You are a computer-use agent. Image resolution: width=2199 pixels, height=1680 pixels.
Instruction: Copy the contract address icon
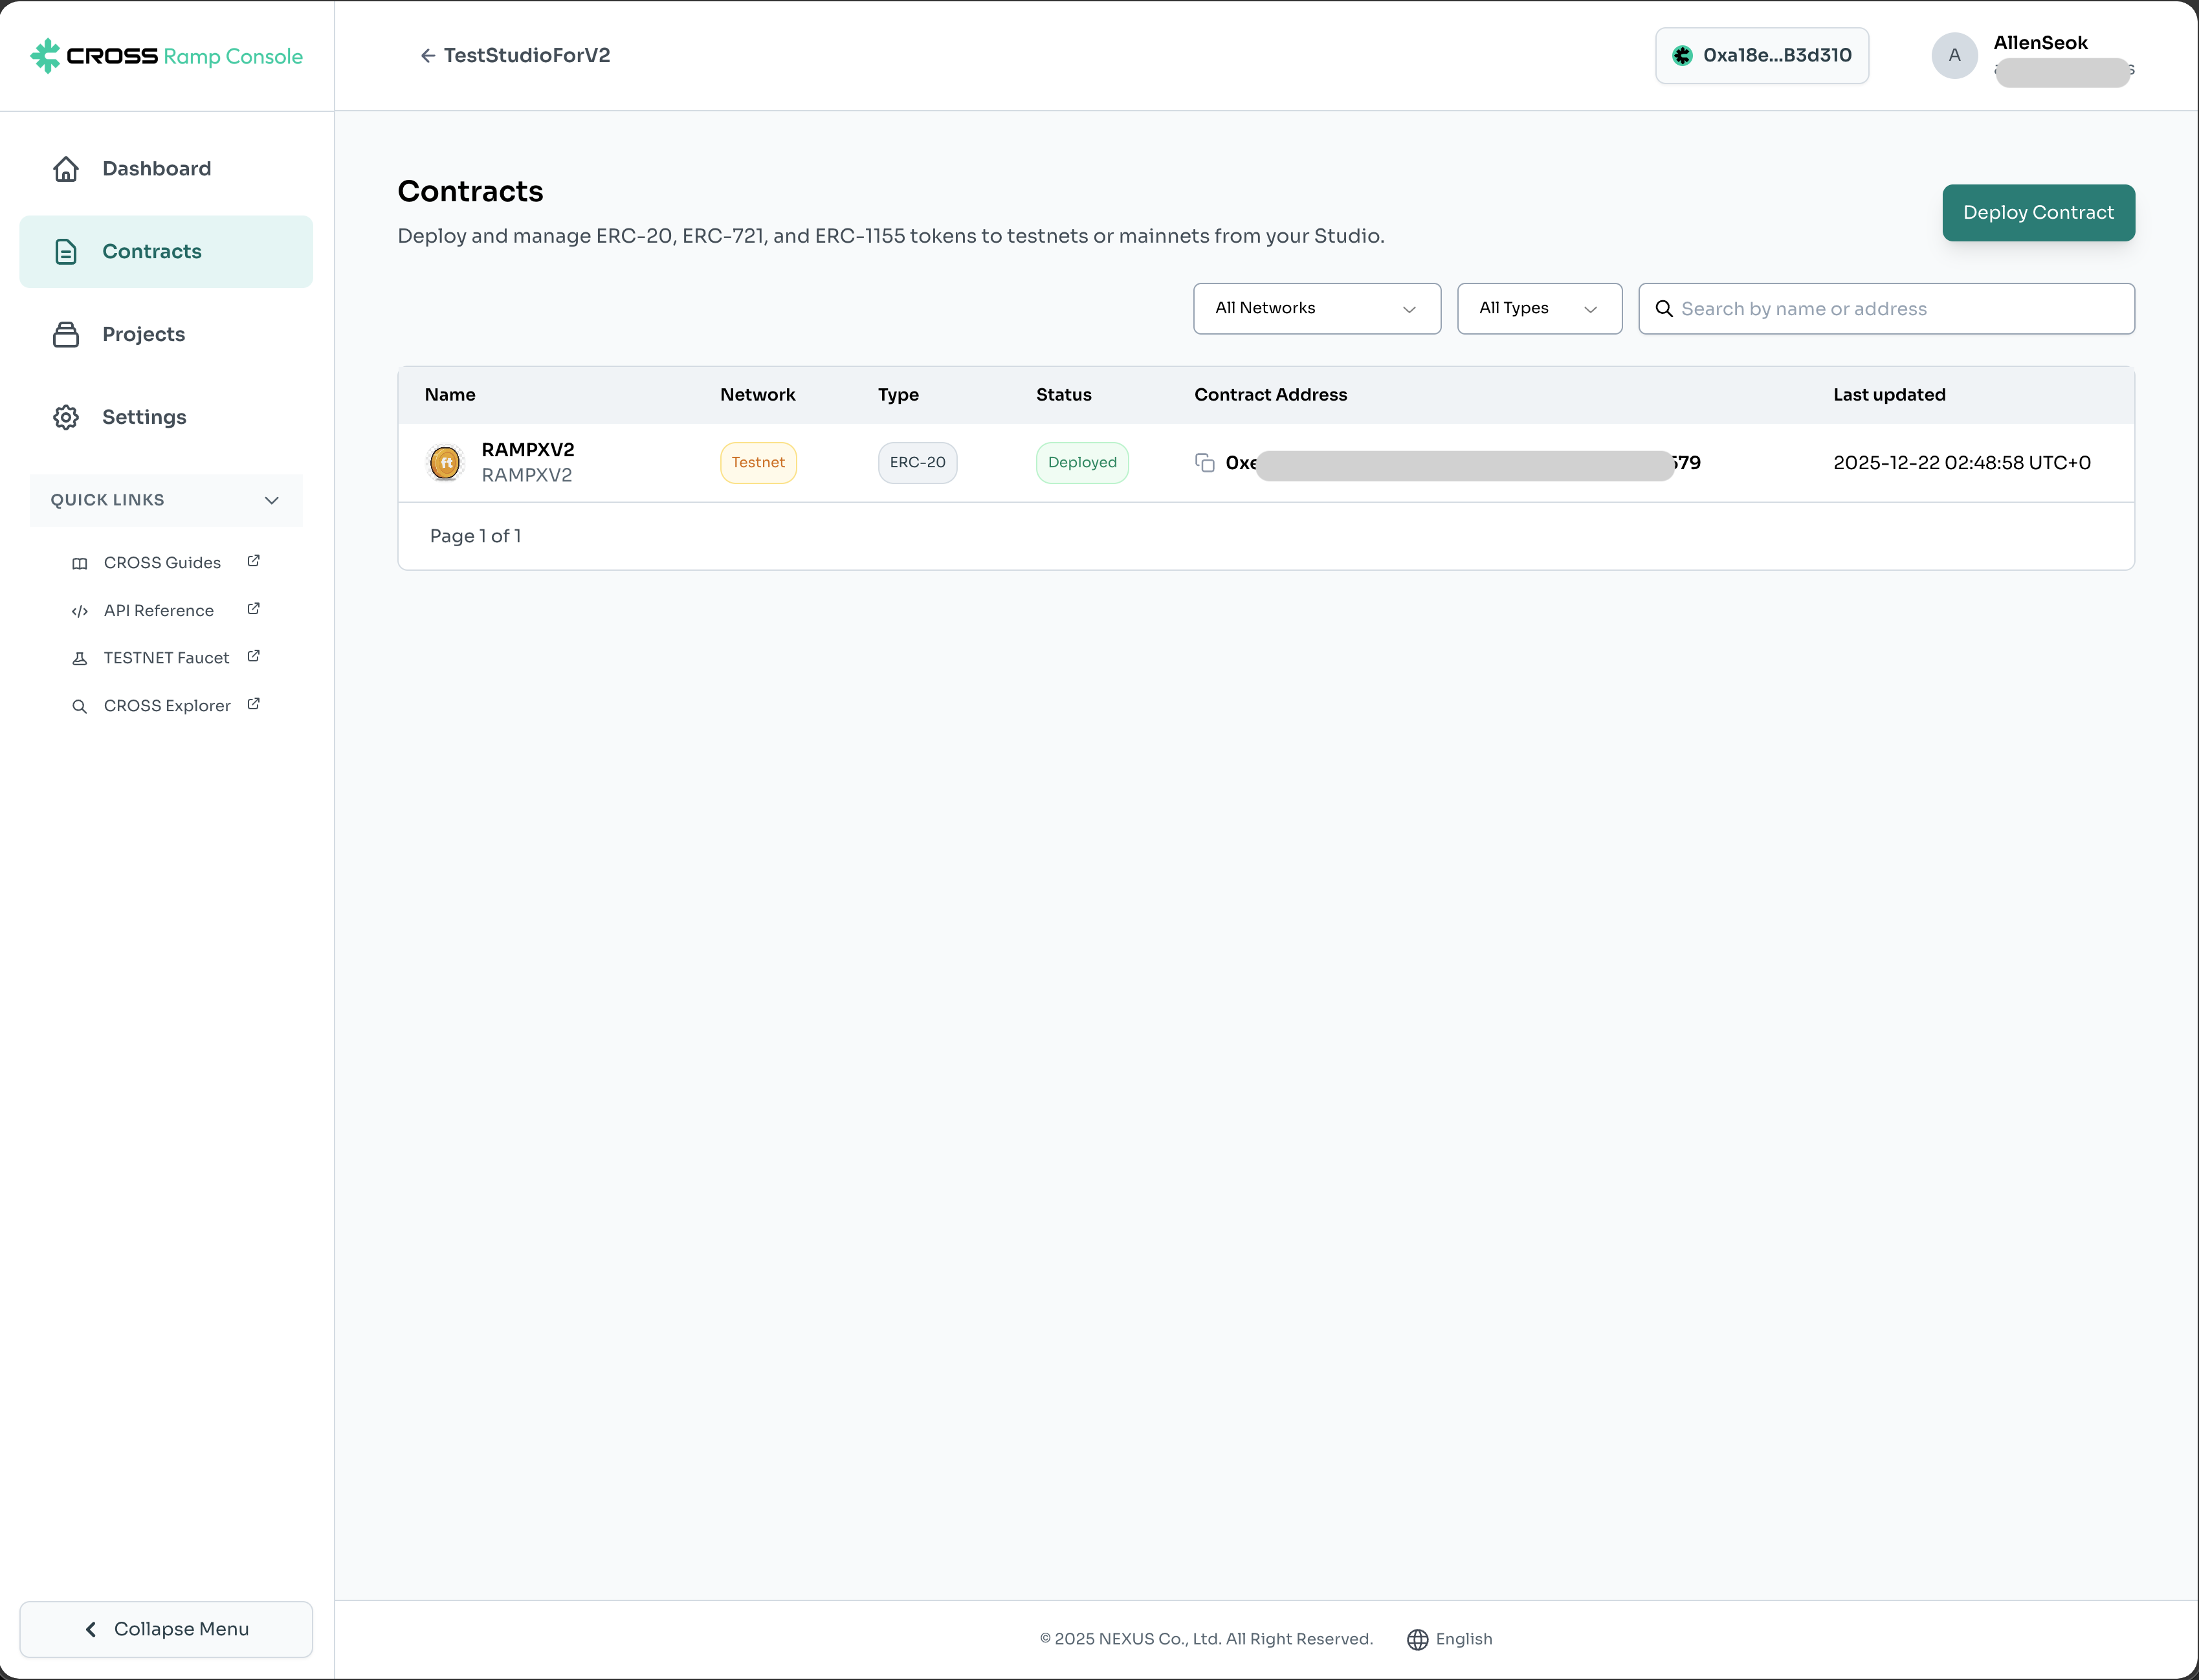tap(1205, 462)
